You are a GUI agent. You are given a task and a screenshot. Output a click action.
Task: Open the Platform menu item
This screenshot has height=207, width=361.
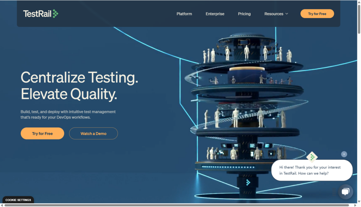click(184, 14)
